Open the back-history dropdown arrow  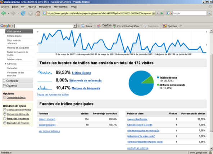click(x=8, y=13)
